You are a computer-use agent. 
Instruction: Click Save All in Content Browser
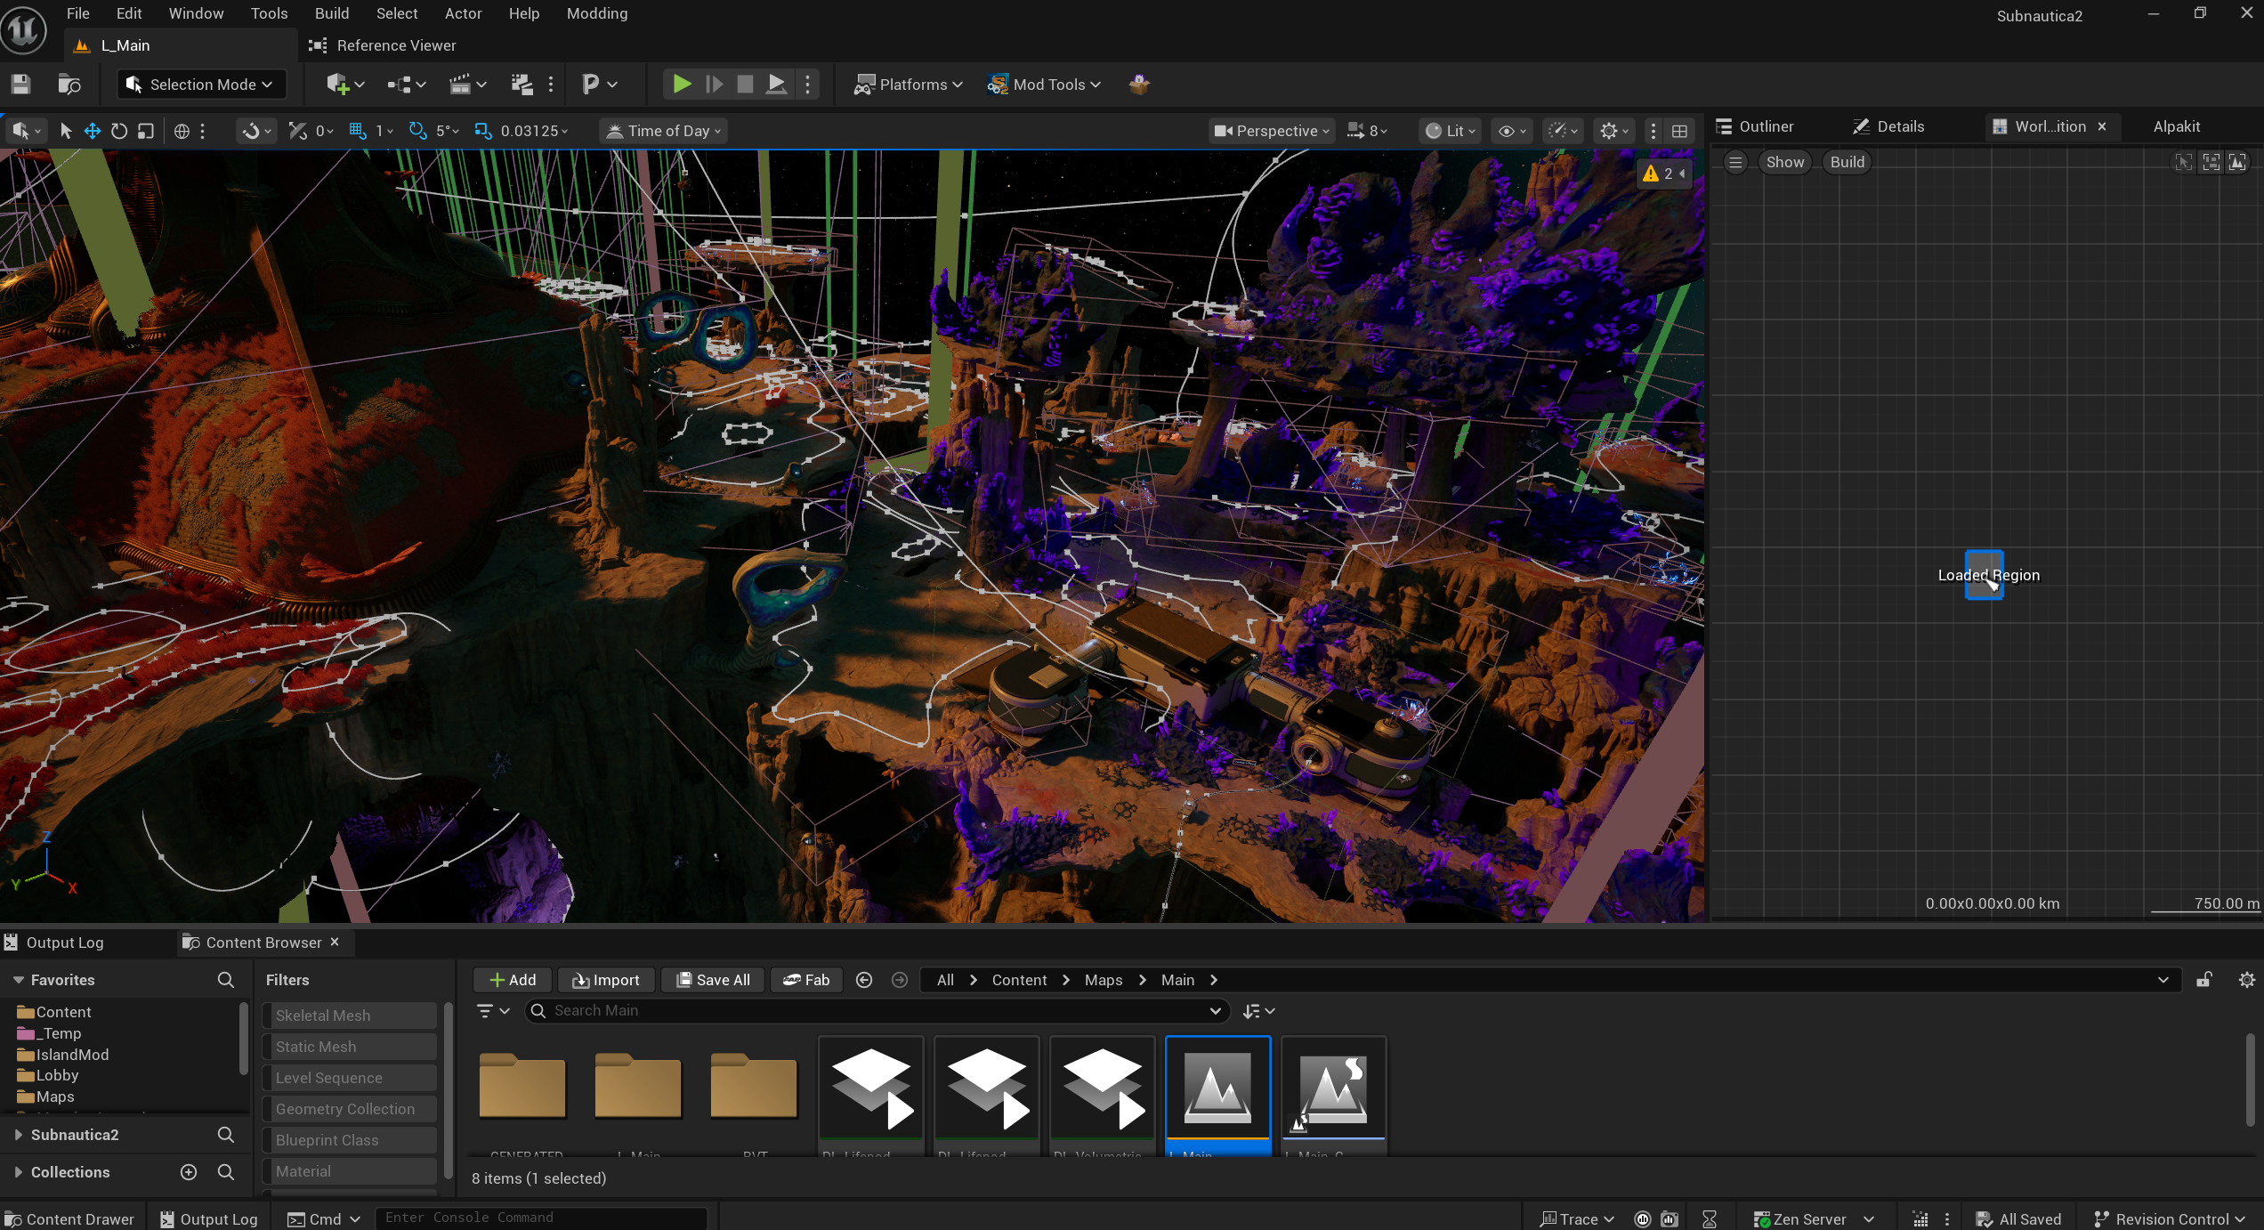pos(713,980)
